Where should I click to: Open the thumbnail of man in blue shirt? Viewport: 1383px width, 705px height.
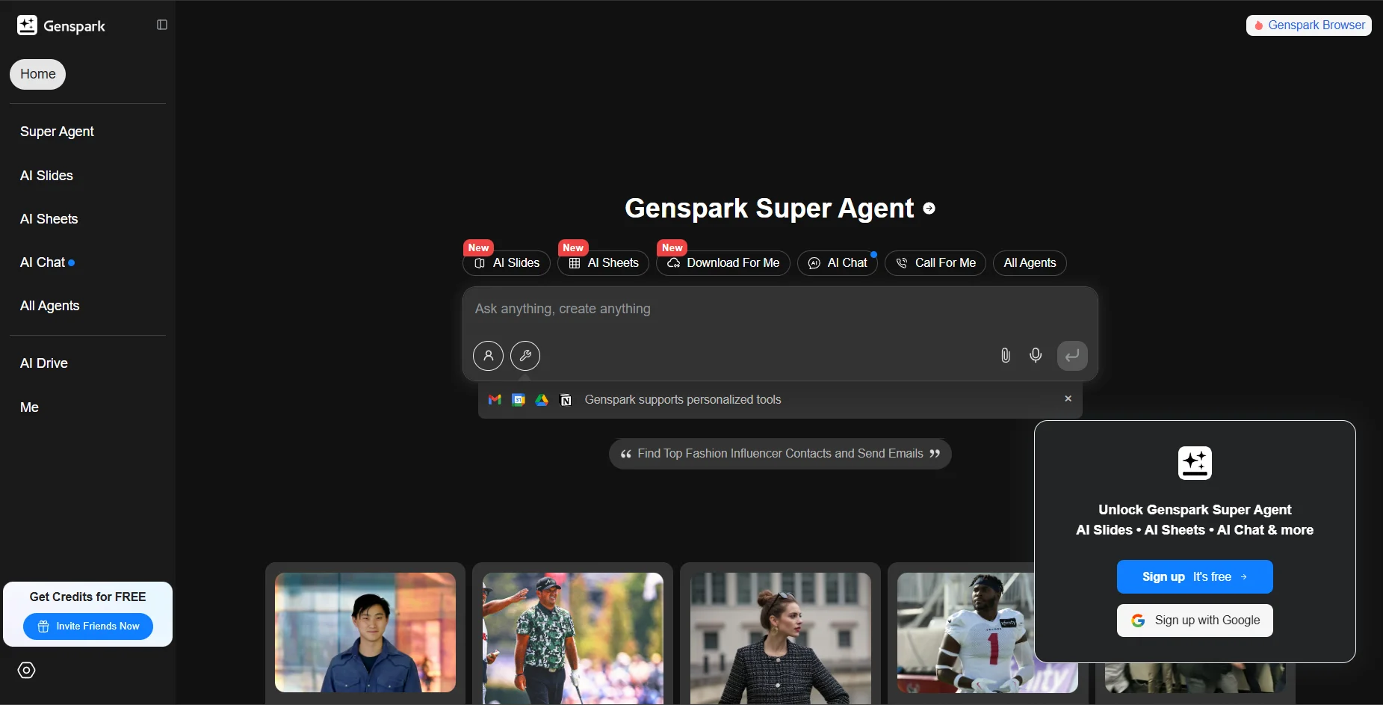click(x=365, y=632)
